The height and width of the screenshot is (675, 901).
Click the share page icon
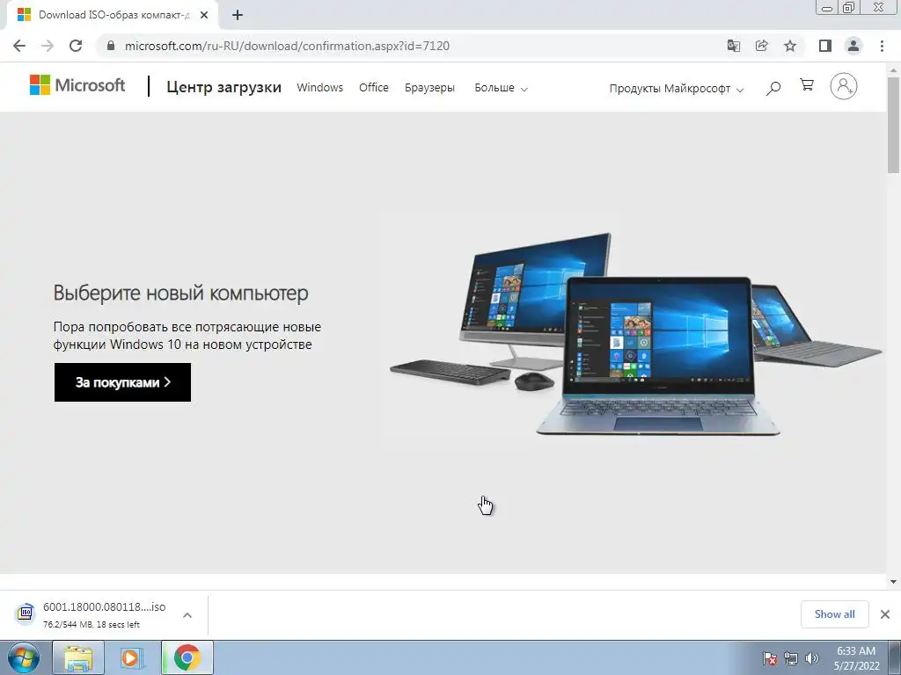tap(761, 46)
